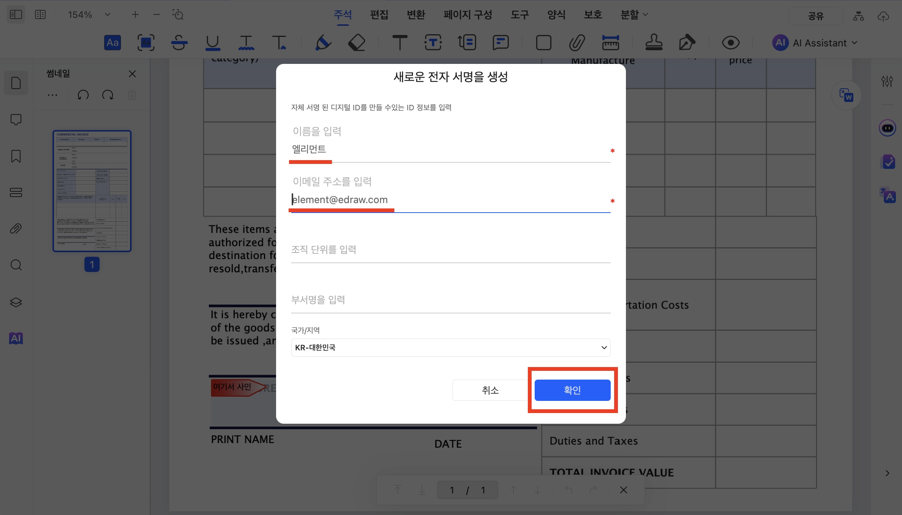Select the page 1 thumbnail
This screenshot has height=515, width=902.
click(x=92, y=191)
